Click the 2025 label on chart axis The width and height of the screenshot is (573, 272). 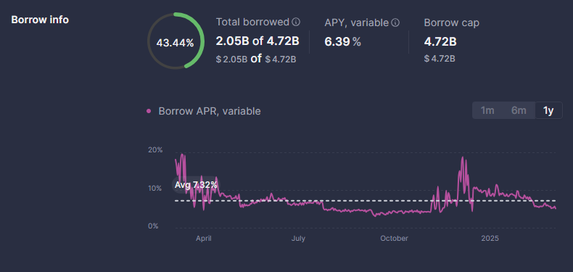tap(490, 239)
